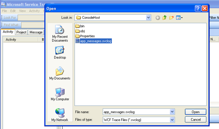Open the Views menu icon
This screenshot has height=129, width=219.
pos(179,18)
